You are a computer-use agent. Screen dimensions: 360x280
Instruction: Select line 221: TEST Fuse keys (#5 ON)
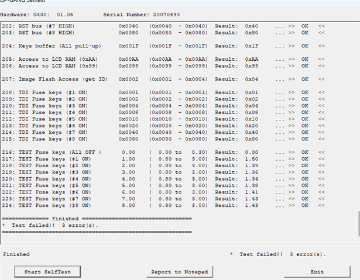(x=163, y=185)
